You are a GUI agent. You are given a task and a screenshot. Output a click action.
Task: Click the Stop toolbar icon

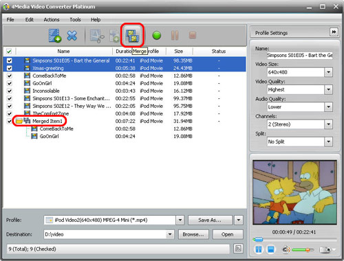193,35
